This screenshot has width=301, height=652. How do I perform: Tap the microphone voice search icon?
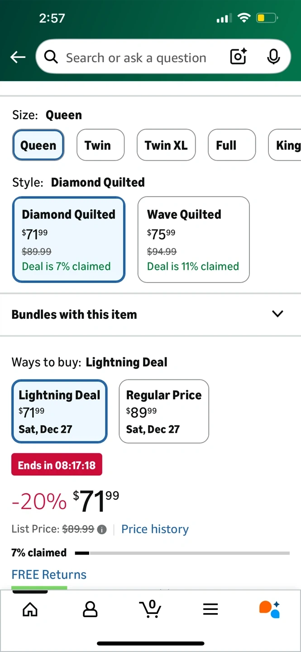(273, 57)
